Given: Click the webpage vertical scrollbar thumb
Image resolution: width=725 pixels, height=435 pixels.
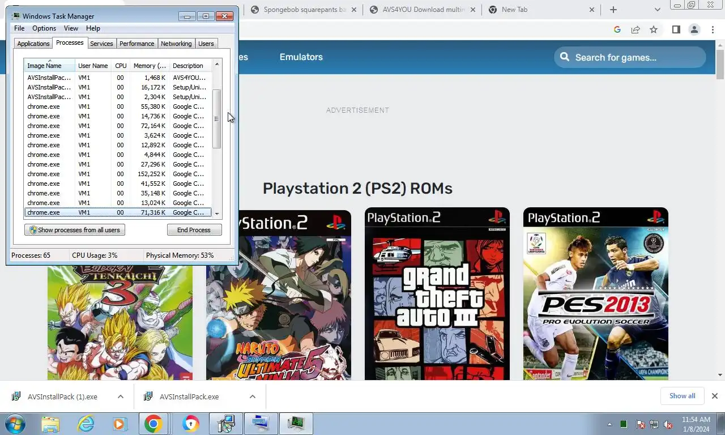Looking at the screenshot, I should click(x=720, y=65).
